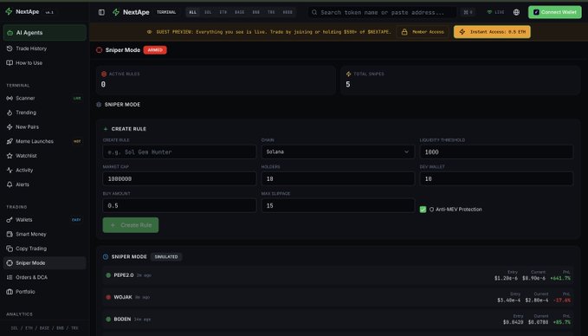
Task: Click the Sniper Mode target icon in heading
Action: (99, 50)
